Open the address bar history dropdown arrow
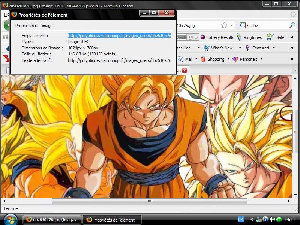 (x=232, y=25)
